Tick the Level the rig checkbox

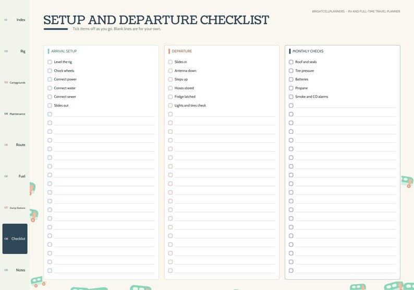(50, 62)
